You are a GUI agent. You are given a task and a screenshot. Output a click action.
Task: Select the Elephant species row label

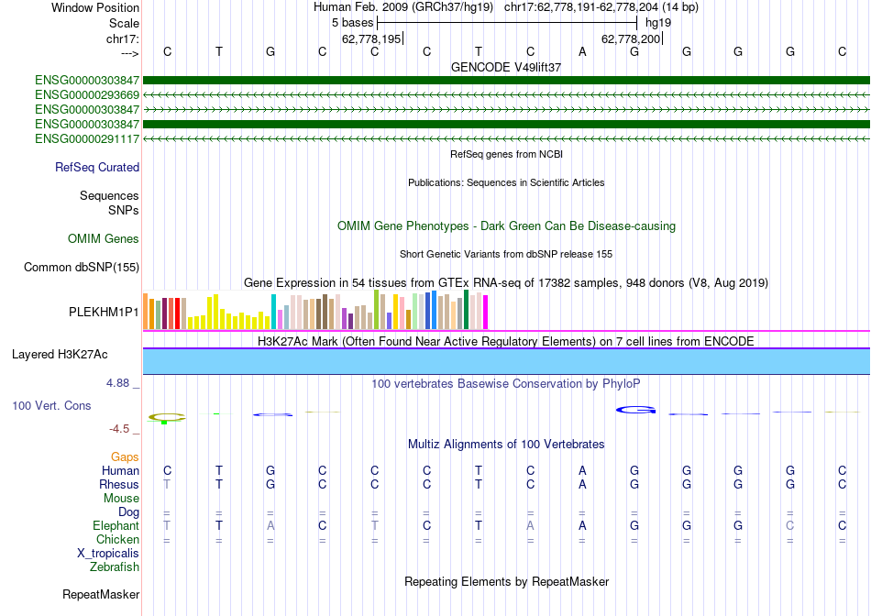coord(116,525)
